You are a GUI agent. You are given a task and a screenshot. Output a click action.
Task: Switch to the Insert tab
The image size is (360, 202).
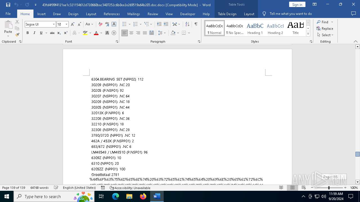41,14
